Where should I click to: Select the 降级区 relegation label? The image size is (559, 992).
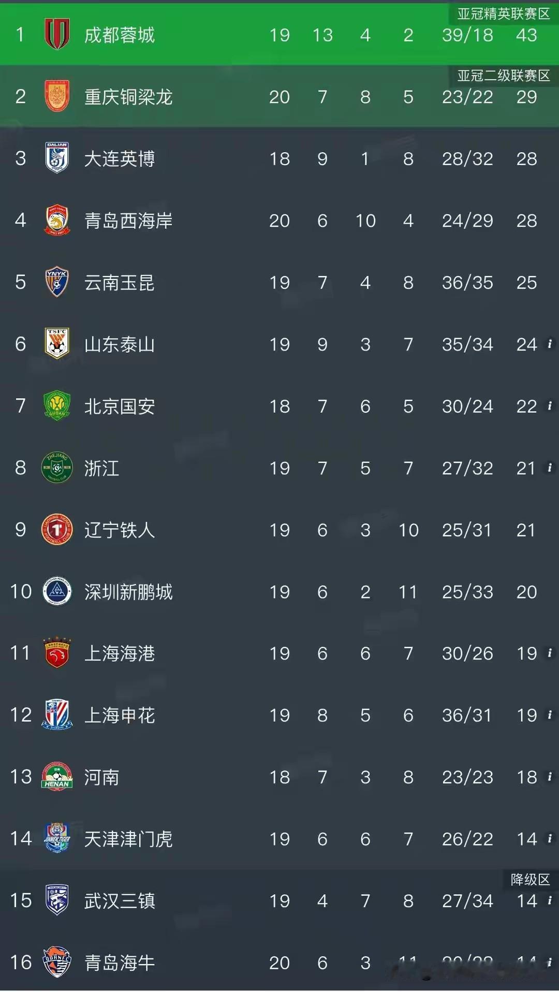tap(530, 879)
